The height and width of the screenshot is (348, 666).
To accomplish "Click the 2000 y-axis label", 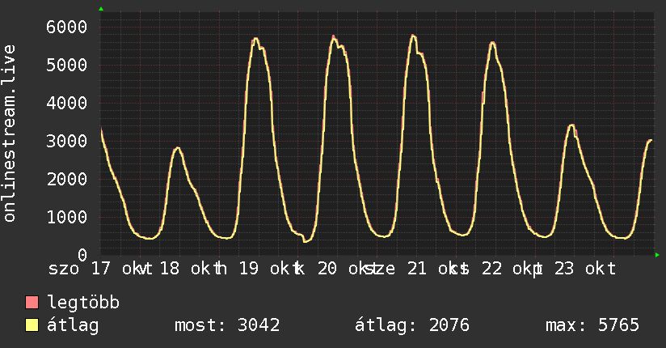I will (67, 179).
